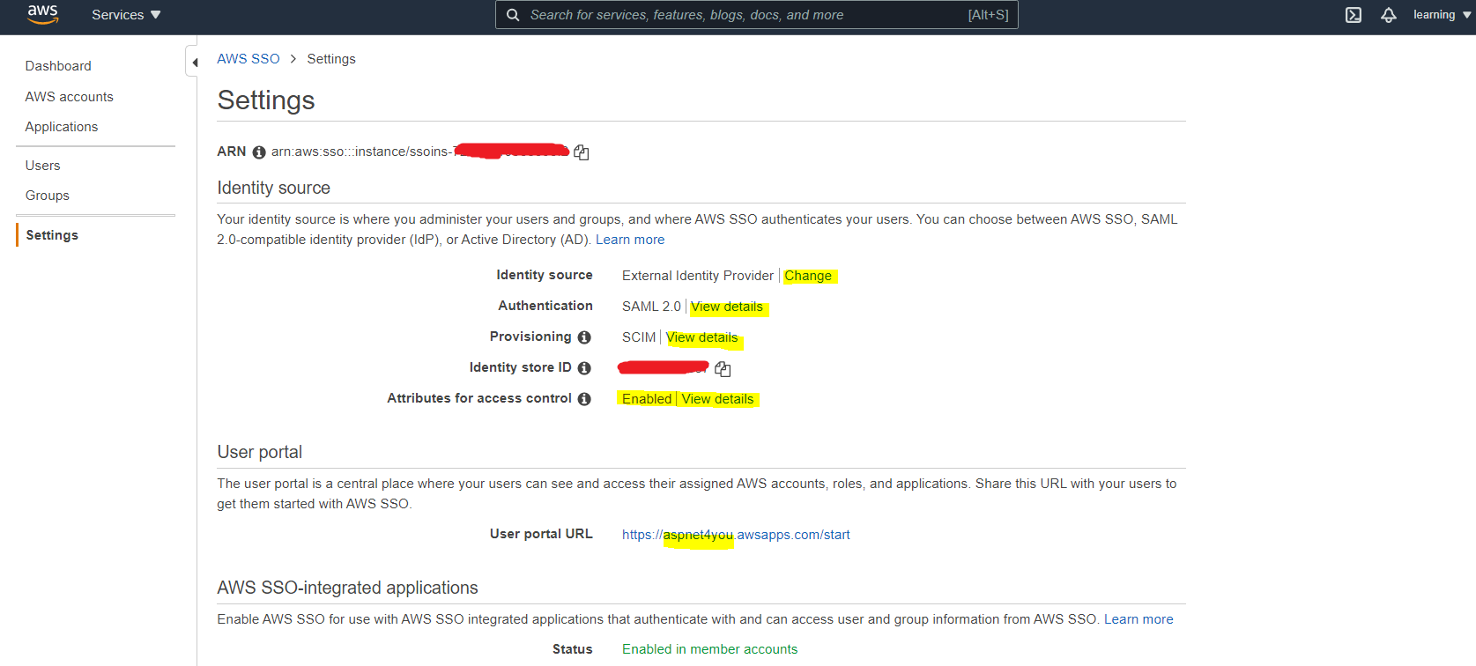Open the Services dropdown menu
Image resolution: width=1476 pixels, height=666 pixels.
[126, 15]
